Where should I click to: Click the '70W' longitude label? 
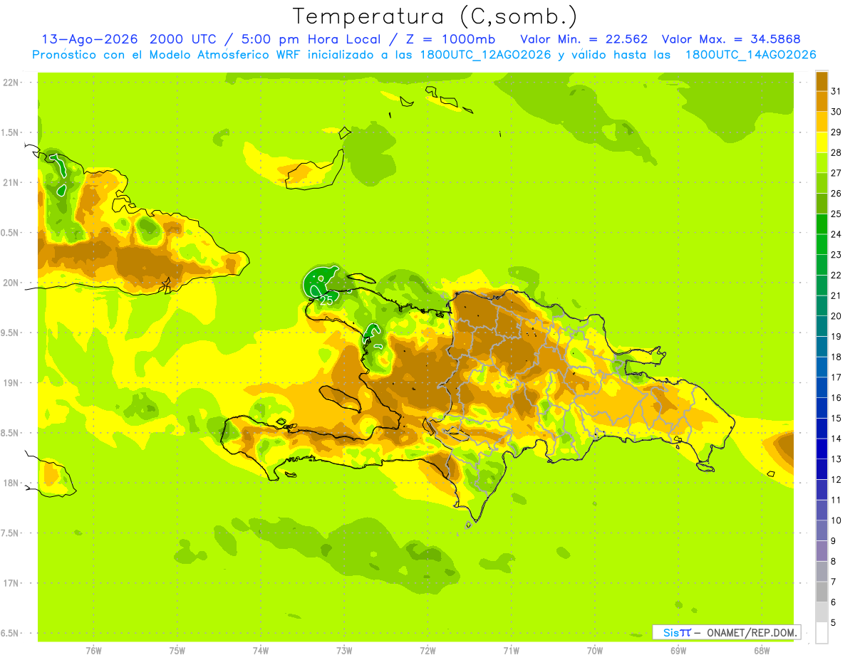(595, 651)
